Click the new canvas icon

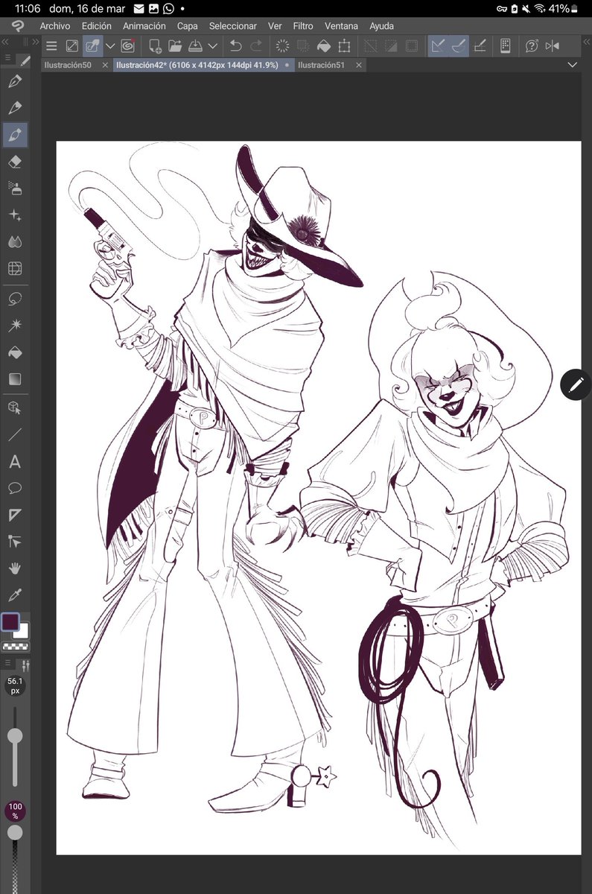pos(155,46)
